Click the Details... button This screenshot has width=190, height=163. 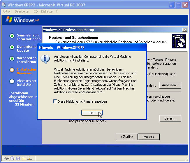click(170, 118)
